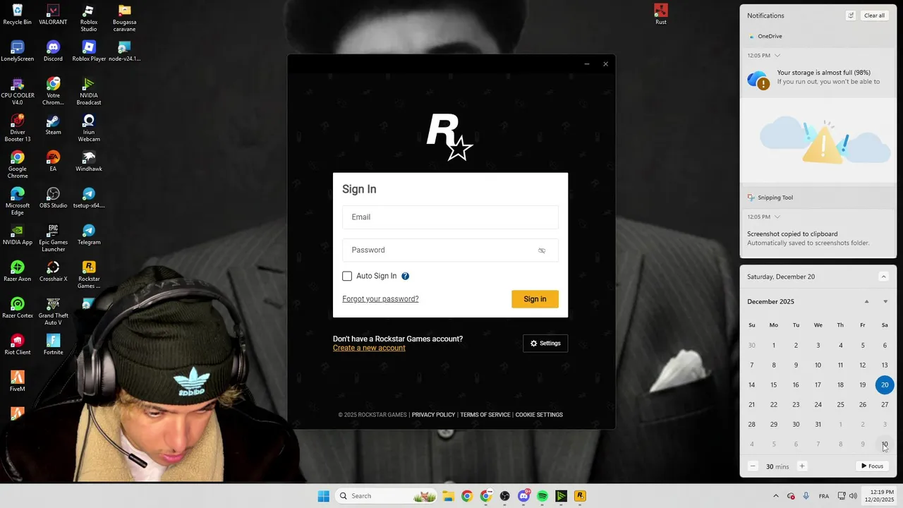Increase focus session minutes with plus
This screenshot has height=508, width=903.
point(802,466)
